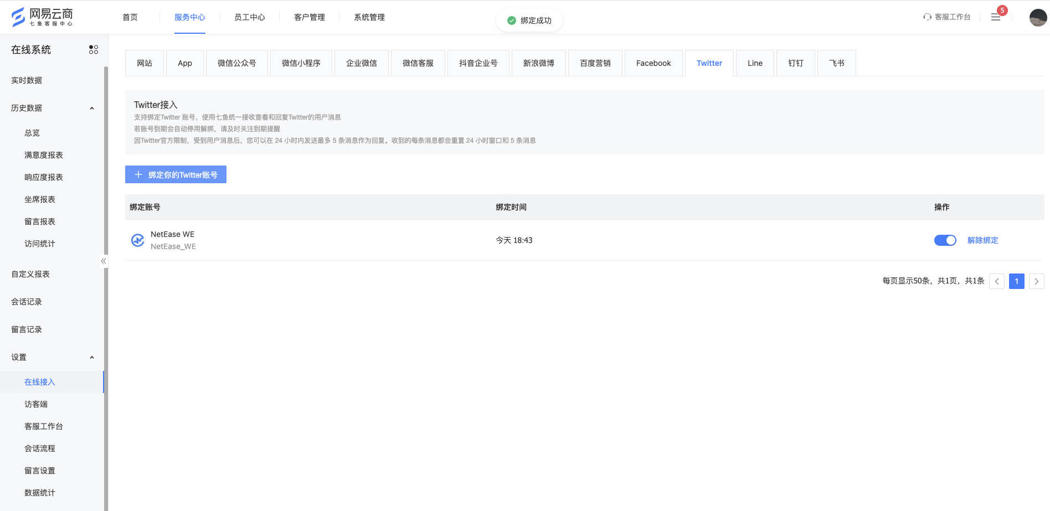
Task: Open the app switcher icon beside 在线系统
Action: click(x=94, y=50)
